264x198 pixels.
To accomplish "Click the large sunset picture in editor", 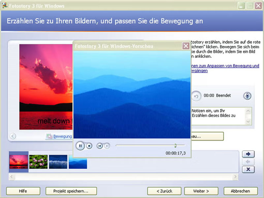I will coord(46,87).
